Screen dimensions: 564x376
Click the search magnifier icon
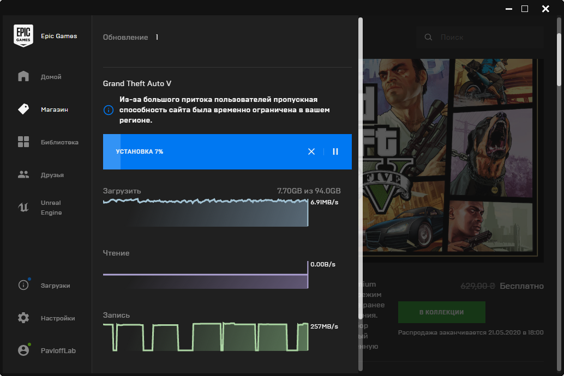tap(428, 37)
